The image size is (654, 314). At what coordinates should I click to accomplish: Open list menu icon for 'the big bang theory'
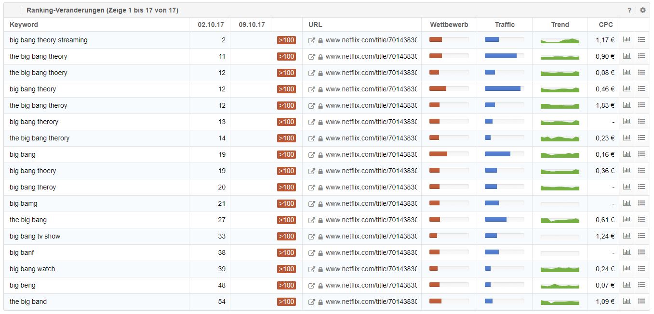pos(641,56)
